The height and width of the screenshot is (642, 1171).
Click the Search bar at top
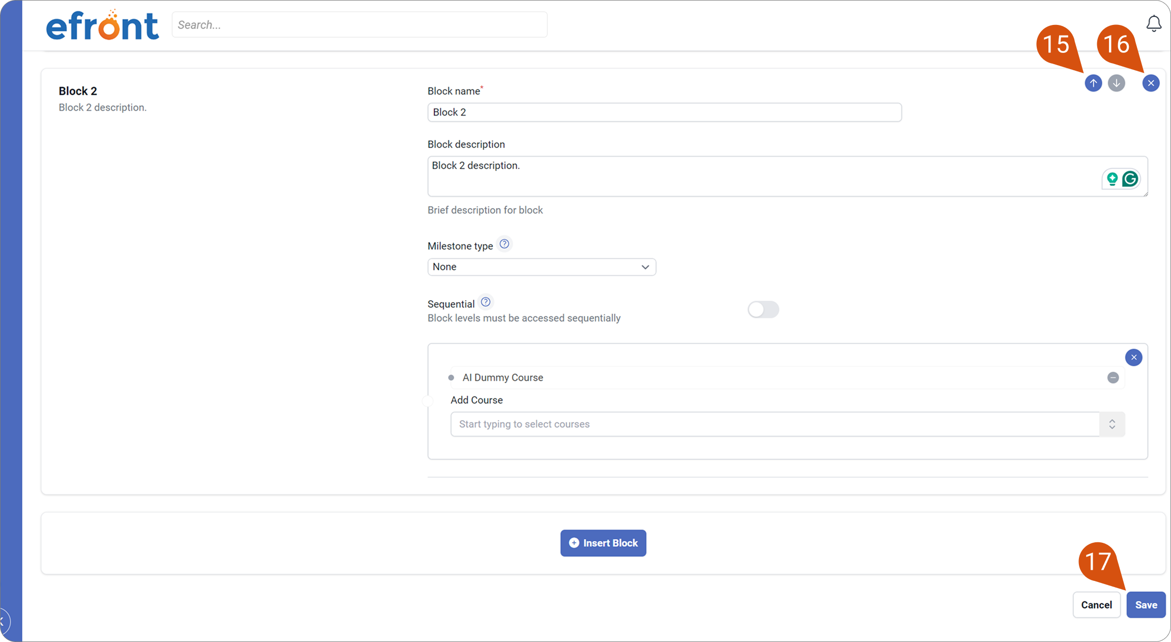pyautogui.click(x=360, y=25)
